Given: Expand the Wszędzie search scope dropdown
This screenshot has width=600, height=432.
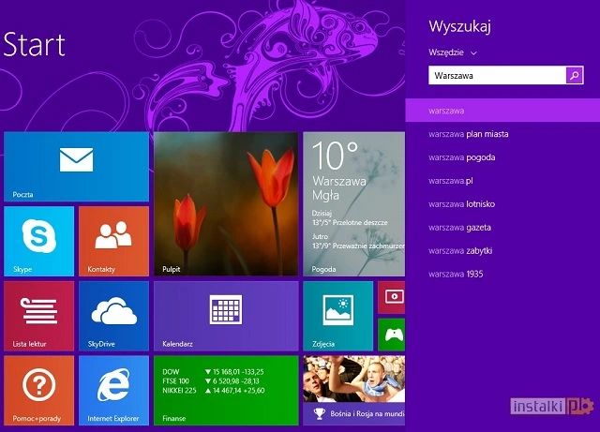Looking at the screenshot, I should pos(452,52).
